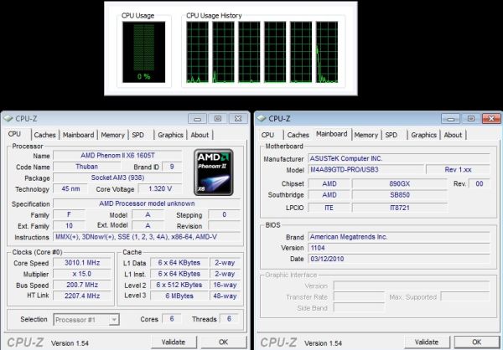The height and width of the screenshot is (350, 503).
Task: Click manufacturer ASUSTeK Computer INC. field
Action: [x=399, y=158]
